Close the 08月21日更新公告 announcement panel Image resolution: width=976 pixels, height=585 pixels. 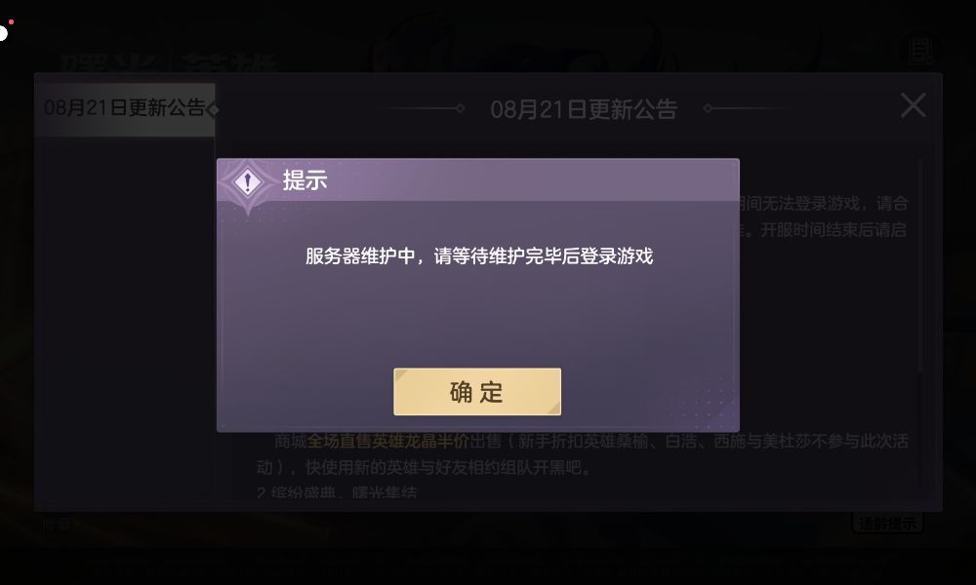pos(914,105)
